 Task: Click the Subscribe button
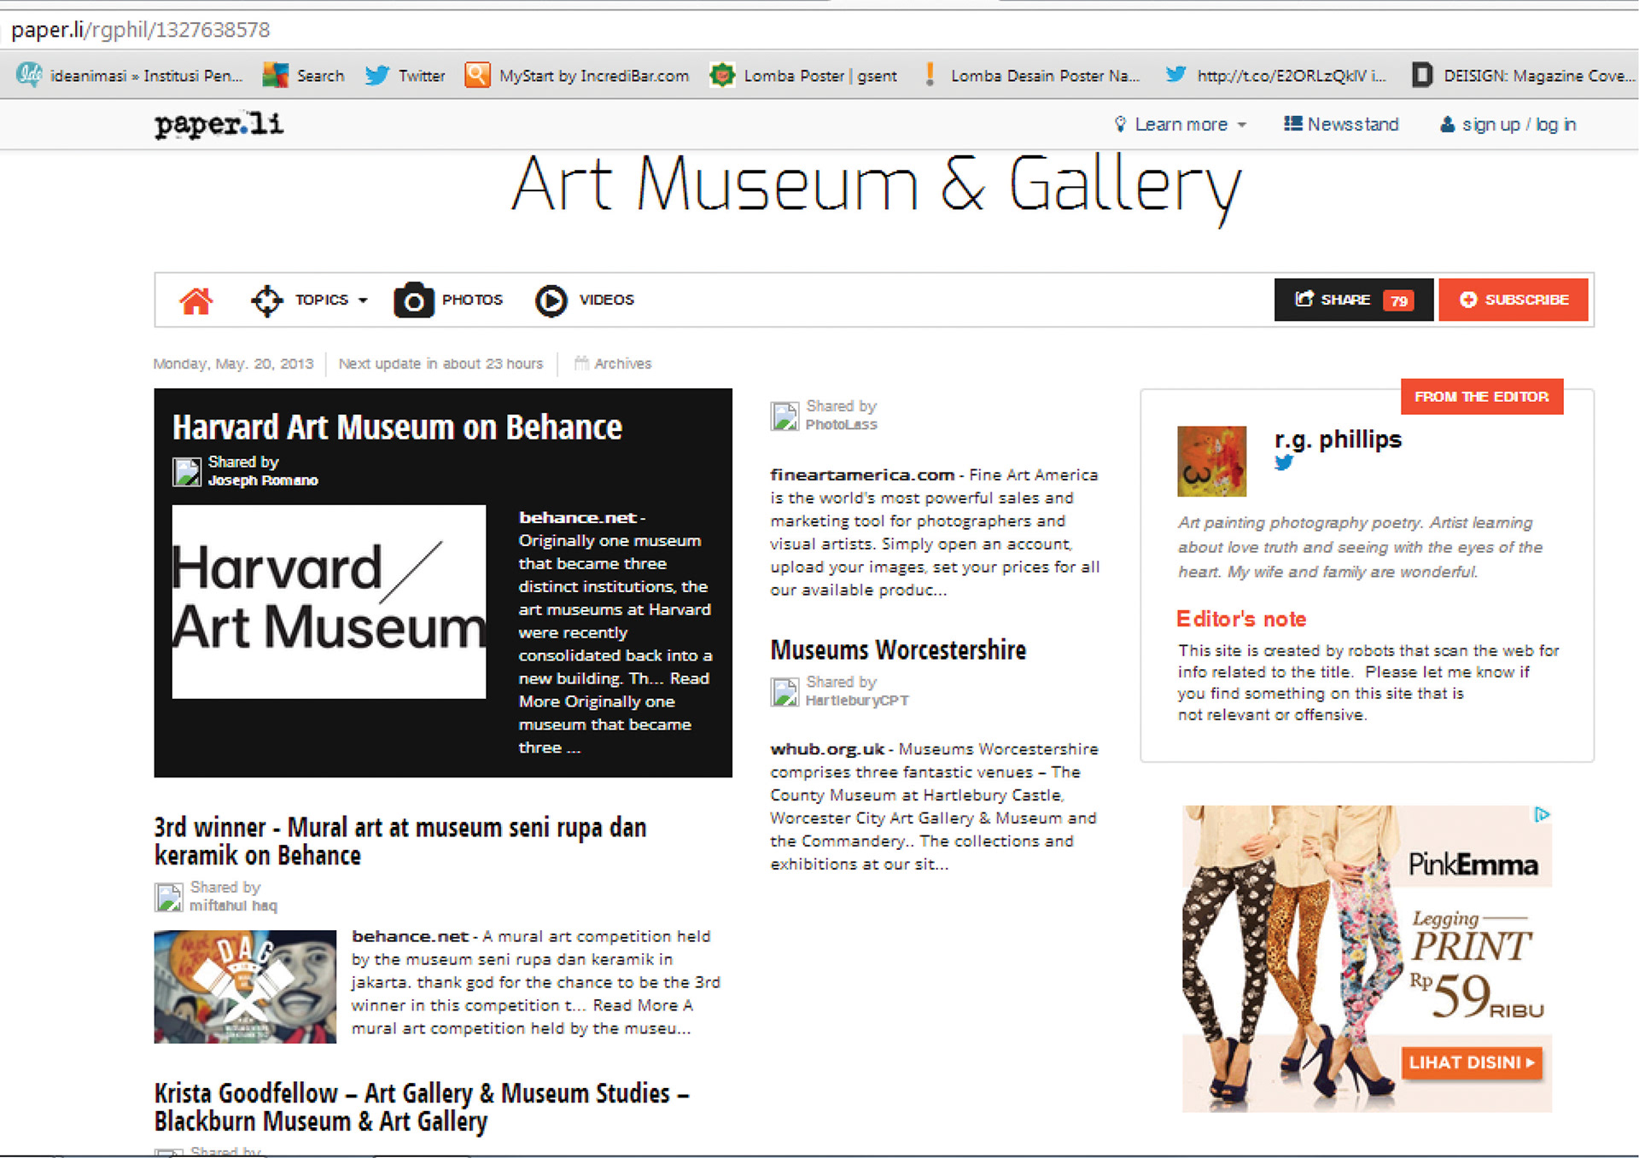[1514, 300]
